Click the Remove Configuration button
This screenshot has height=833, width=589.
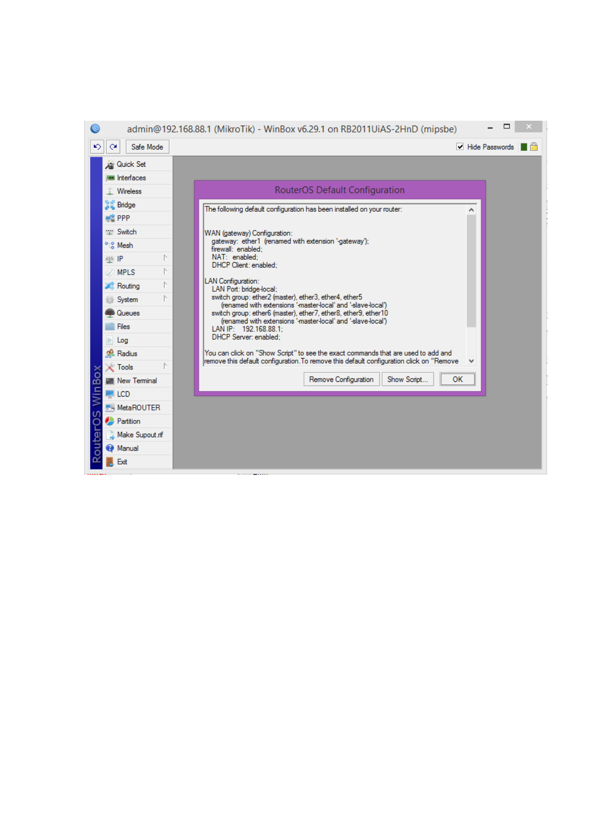342,379
